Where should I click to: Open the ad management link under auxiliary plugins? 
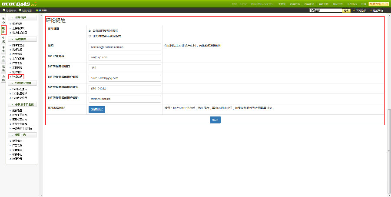[17, 63]
